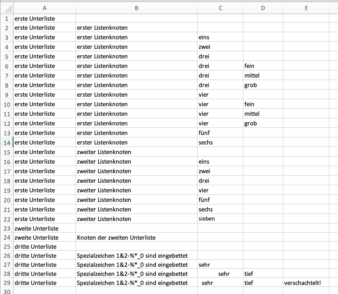Click cell C22 containing 'sieben'
The width and height of the screenshot is (338, 294).
click(220, 219)
